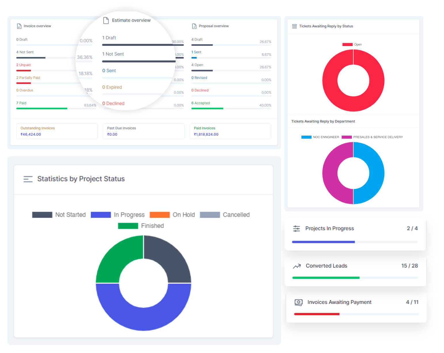444x353 pixels.
Task: Click the ₹0.00 past due amount
Action: 112,134
